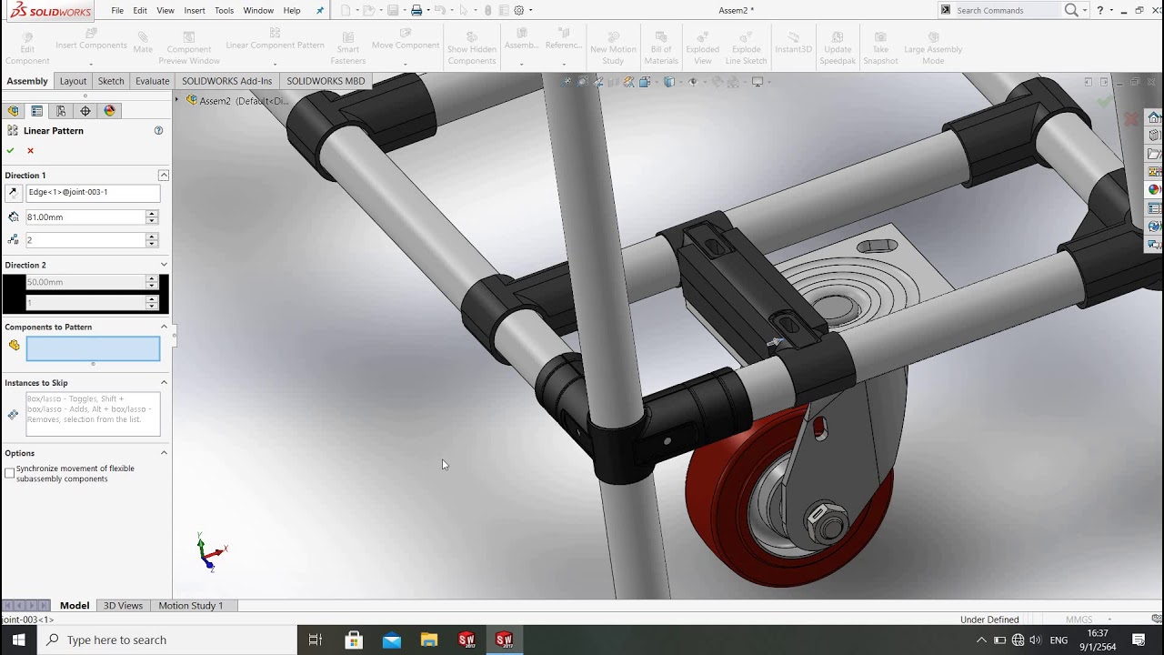
Task: Expand the Assem2 tree in the viewport
Action: pos(177,100)
